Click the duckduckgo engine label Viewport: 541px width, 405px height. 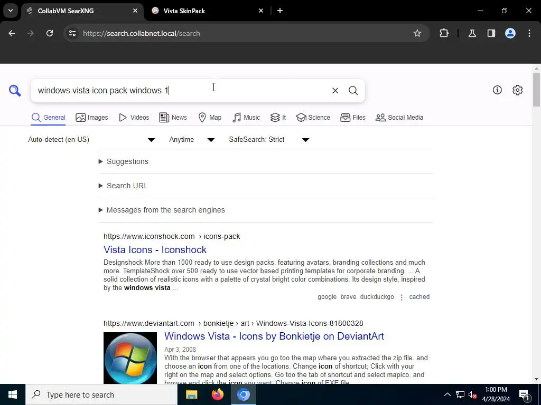tap(377, 297)
